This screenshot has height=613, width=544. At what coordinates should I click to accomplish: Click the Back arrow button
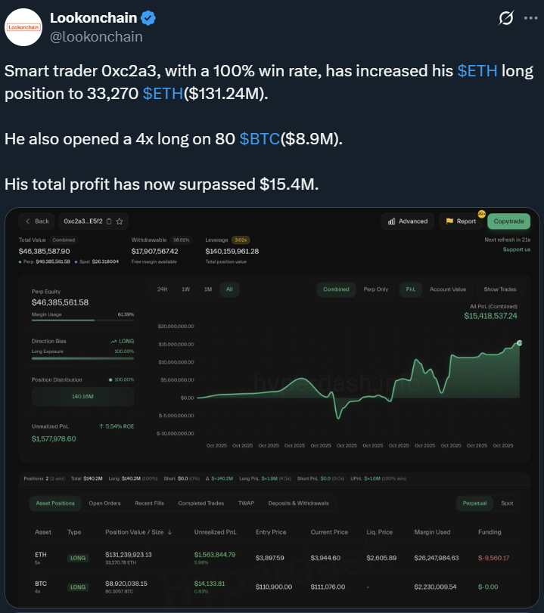[37, 221]
